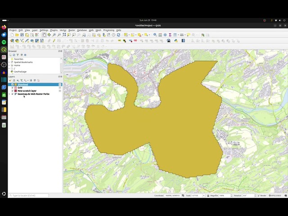
Task: Open the select features tool dropdown arrow
Action: 129,35
